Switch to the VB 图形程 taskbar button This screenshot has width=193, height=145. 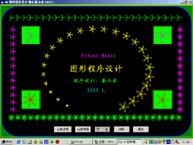point(130,142)
